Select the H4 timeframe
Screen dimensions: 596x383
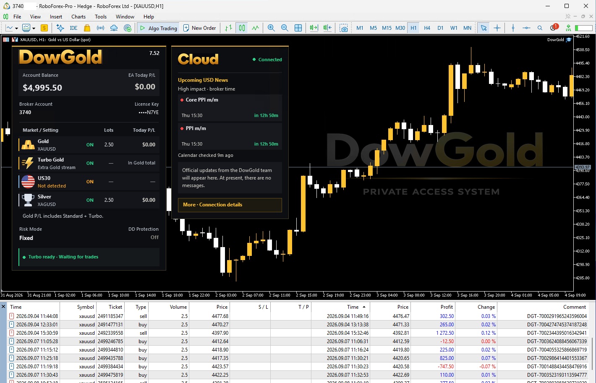(x=427, y=28)
